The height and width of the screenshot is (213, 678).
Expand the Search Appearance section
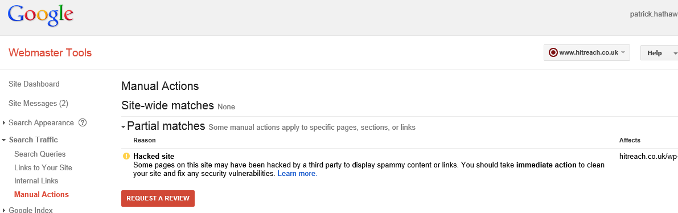(41, 123)
